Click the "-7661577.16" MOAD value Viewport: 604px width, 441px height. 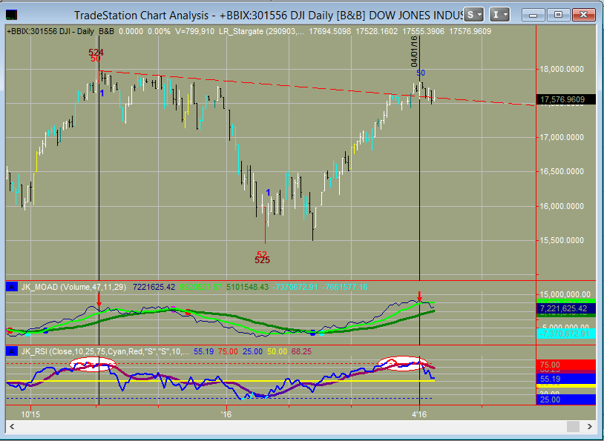[x=345, y=287]
